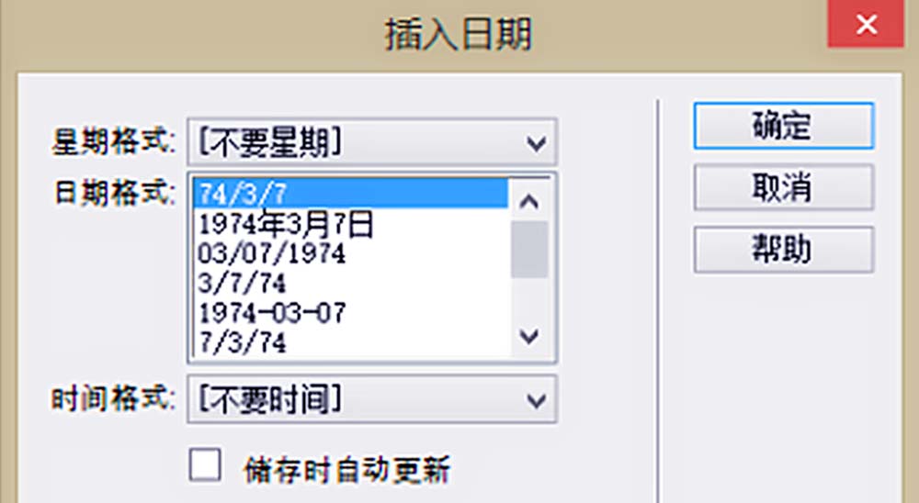Choose the 1974-03-07 date format
Image resolution: width=919 pixels, height=503 pixels.
(350, 313)
